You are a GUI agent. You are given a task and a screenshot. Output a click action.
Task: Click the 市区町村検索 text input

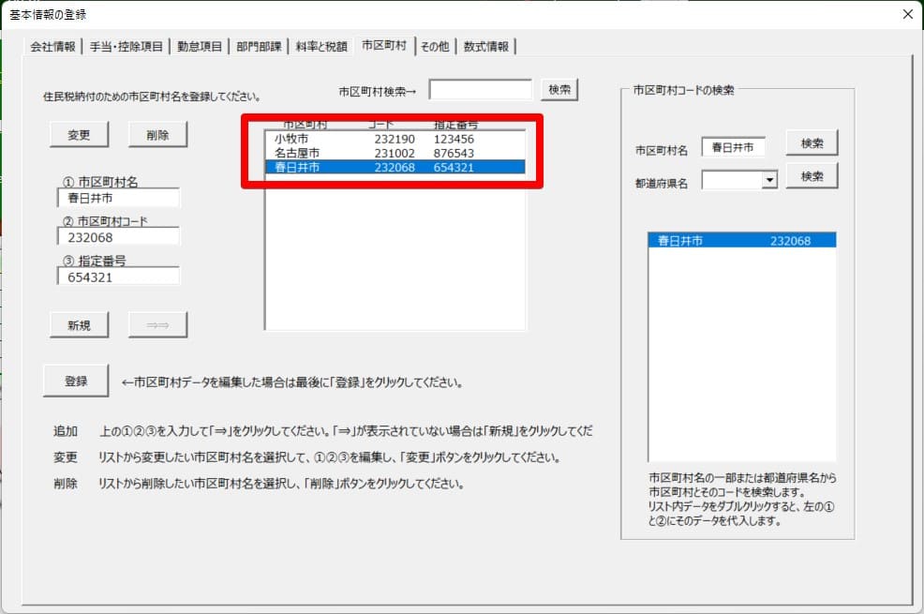click(480, 90)
